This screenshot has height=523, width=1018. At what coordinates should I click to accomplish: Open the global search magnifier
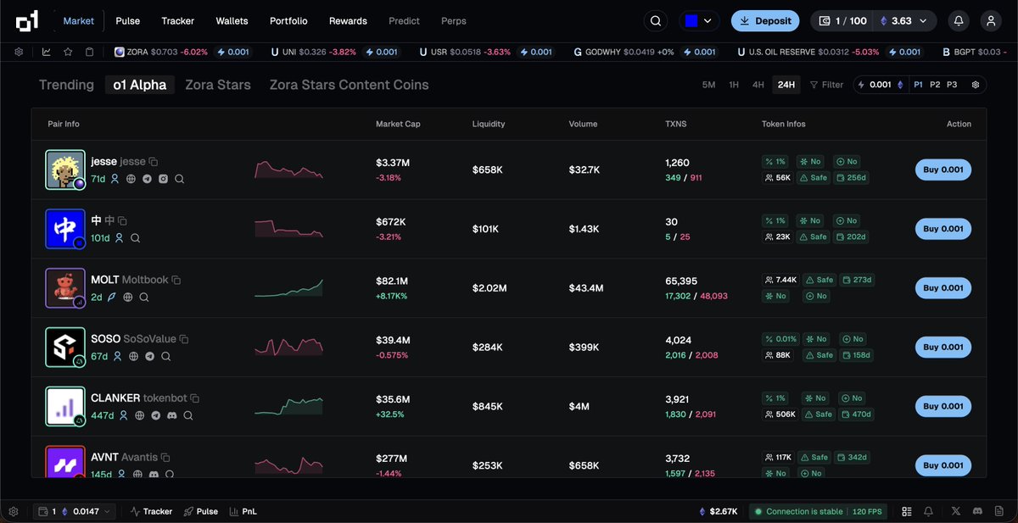click(x=655, y=20)
